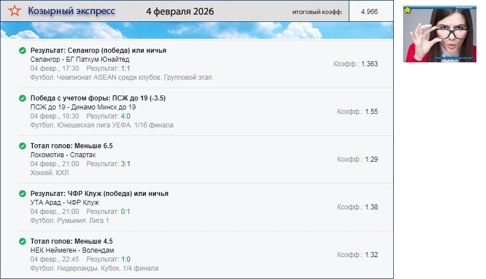Click the total coefficient value 4.966

(370, 12)
